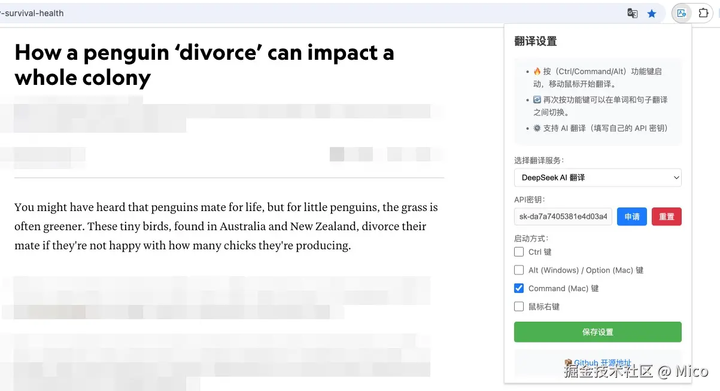Image resolution: width=720 pixels, height=391 pixels.
Task: Click the dropdown chevron on translation service selector
Action: pyautogui.click(x=676, y=177)
